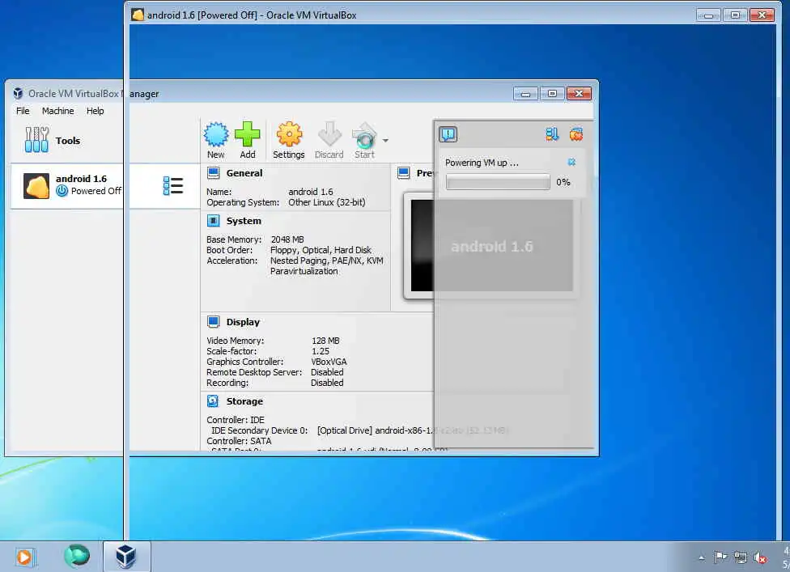Click the 'Controller: IDE' storage entry
Image resolution: width=790 pixels, height=572 pixels.
(236, 420)
